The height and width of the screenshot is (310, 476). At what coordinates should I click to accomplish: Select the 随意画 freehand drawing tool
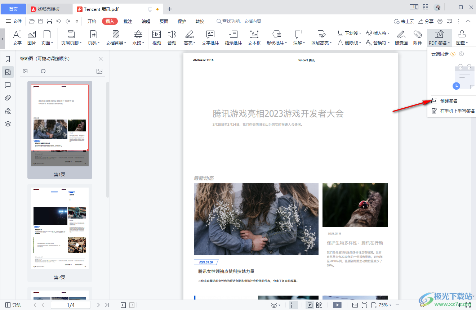(401, 38)
